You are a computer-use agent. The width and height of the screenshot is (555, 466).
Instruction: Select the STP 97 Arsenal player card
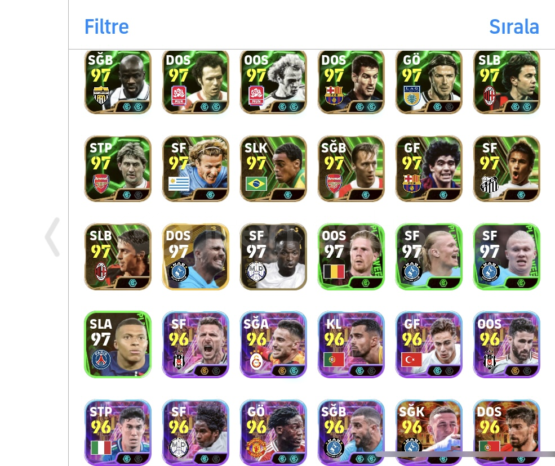[x=118, y=169]
